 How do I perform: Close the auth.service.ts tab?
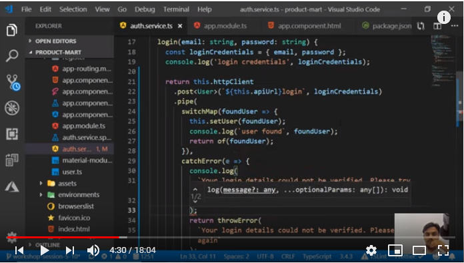pos(180,26)
